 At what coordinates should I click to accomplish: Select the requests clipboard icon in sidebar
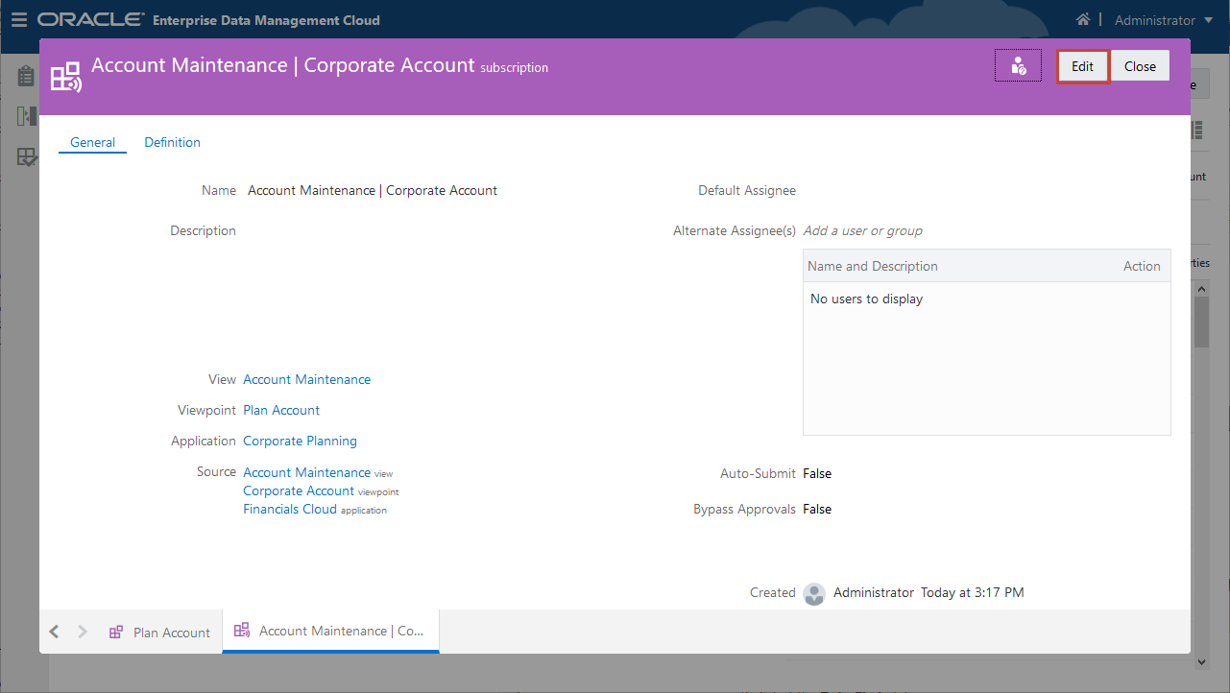[x=25, y=76]
